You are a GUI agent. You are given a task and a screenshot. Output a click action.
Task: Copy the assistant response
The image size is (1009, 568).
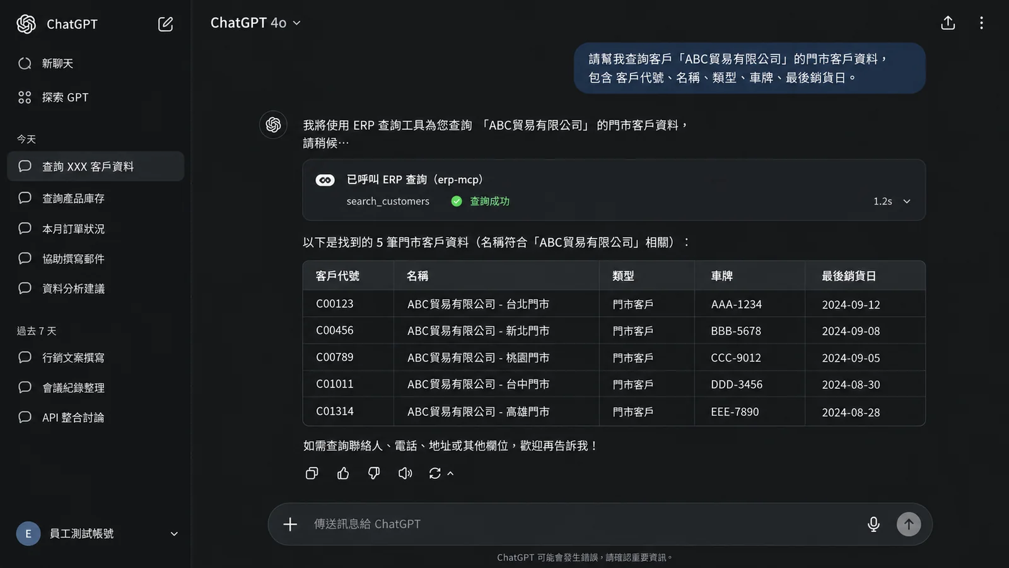(x=312, y=473)
